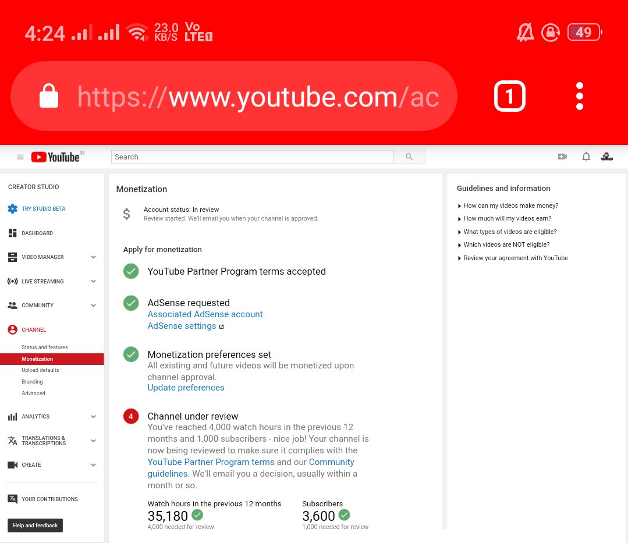Tap the padlock icon in address bar
This screenshot has width=628, height=543.
point(49,96)
